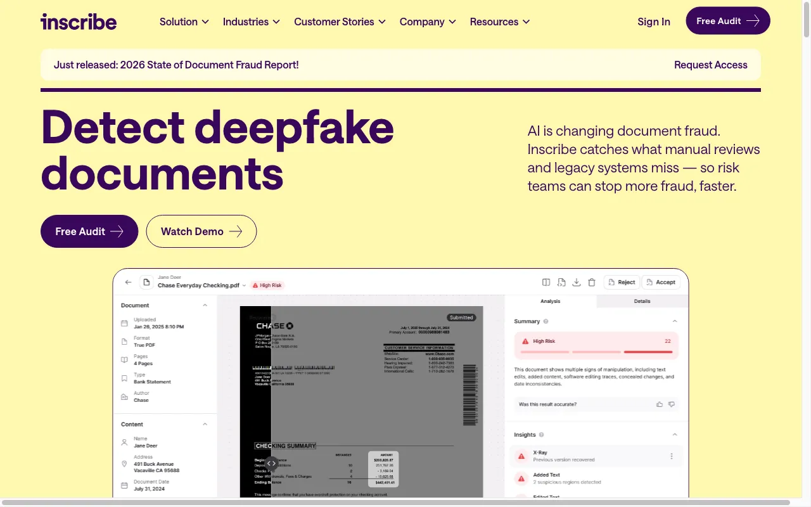The height and width of the screenshot is (507, 811).
Task: Click the file icon beside Format
Action: (x=124, y=342)
